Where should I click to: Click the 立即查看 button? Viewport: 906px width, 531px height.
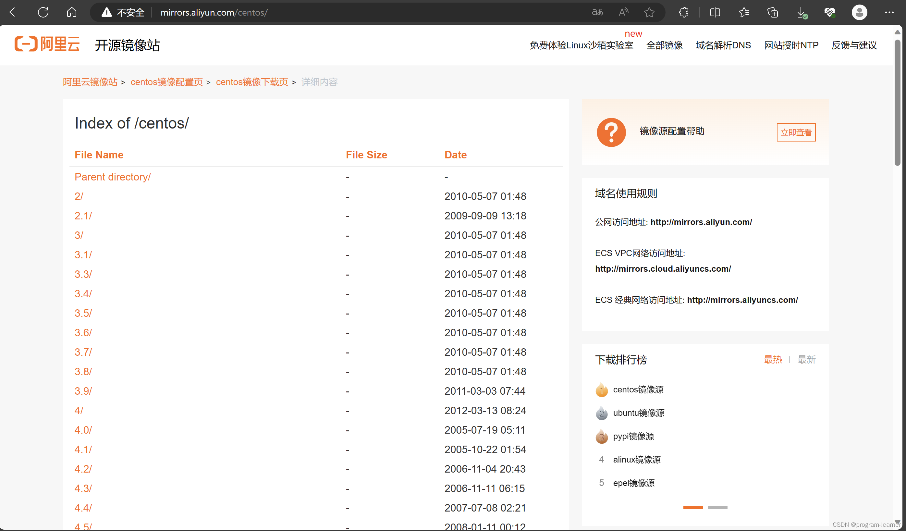(796, 132)
